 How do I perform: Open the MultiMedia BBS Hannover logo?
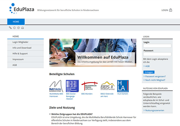point(56,86)
